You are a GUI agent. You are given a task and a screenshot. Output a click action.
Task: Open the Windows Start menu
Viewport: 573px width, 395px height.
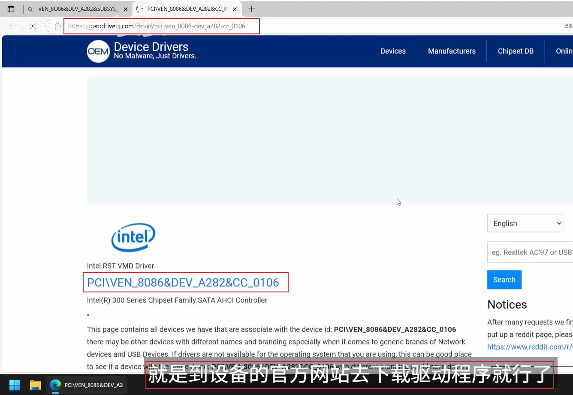(15, 385)
